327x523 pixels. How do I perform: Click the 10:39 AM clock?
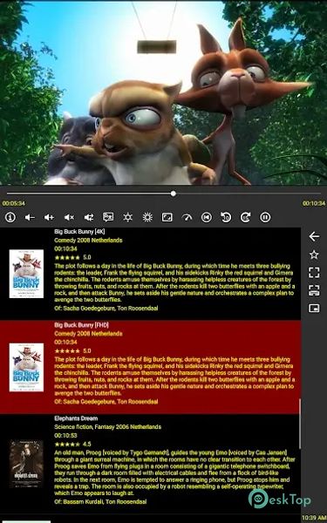pos(314,518)
